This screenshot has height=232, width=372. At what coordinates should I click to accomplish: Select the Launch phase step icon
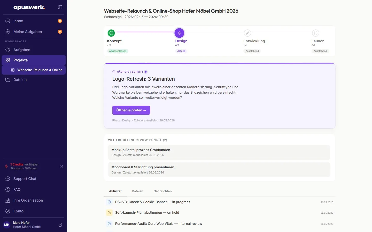(316, 33)
